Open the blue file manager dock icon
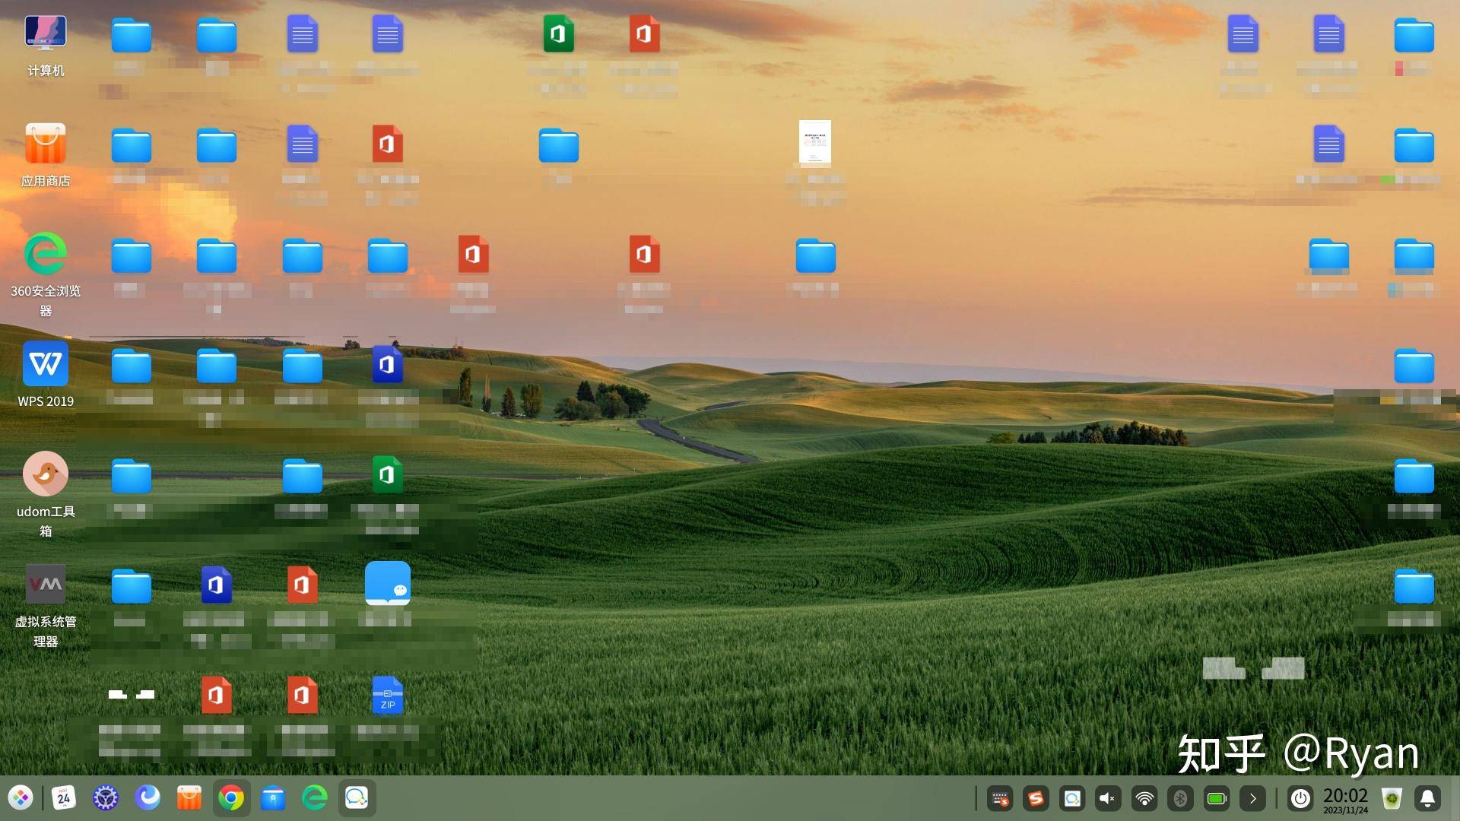This screenshot has width=1460, height=821. pyautogui.click(x=273, y=798)
